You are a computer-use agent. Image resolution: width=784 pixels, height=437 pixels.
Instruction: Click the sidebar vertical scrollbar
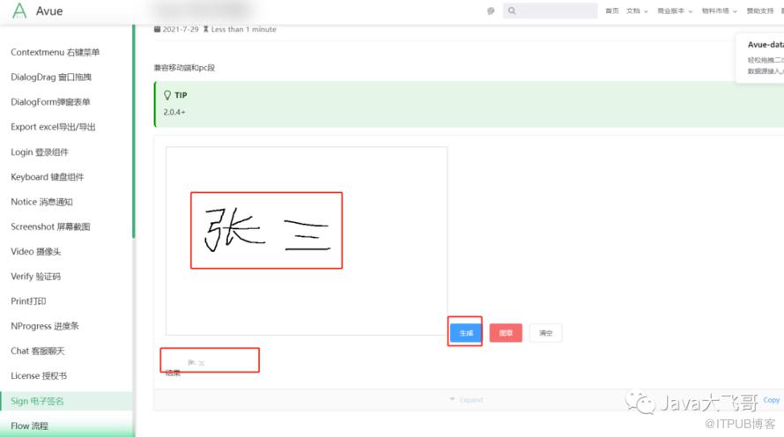(134, 131)
